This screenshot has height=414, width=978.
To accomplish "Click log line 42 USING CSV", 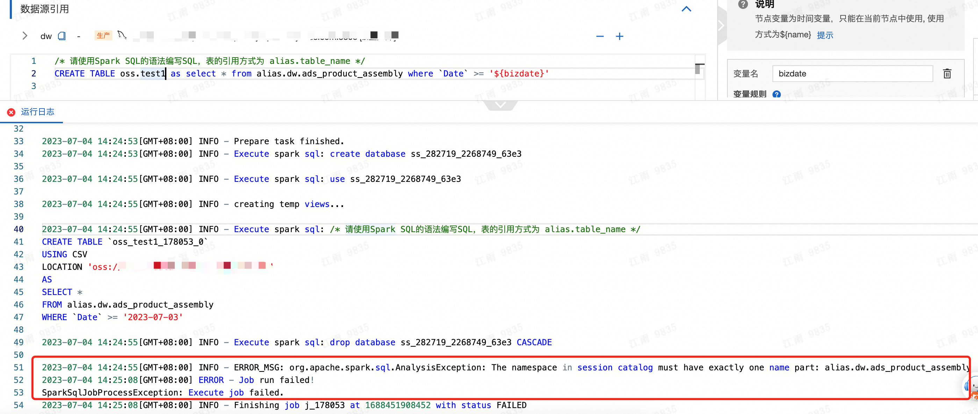I will click(x=64, y=254).
